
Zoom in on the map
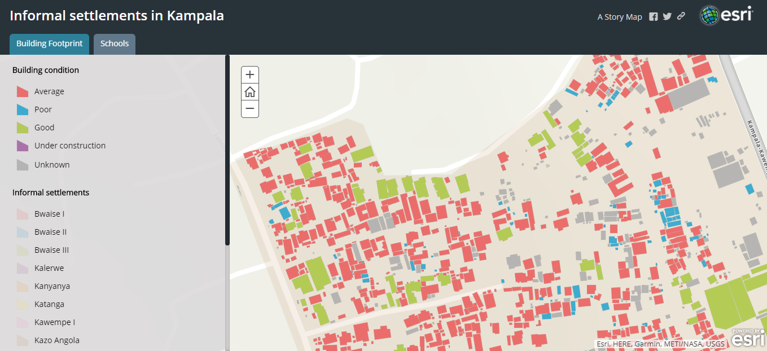pyautogui.click(x=250, y=74)
